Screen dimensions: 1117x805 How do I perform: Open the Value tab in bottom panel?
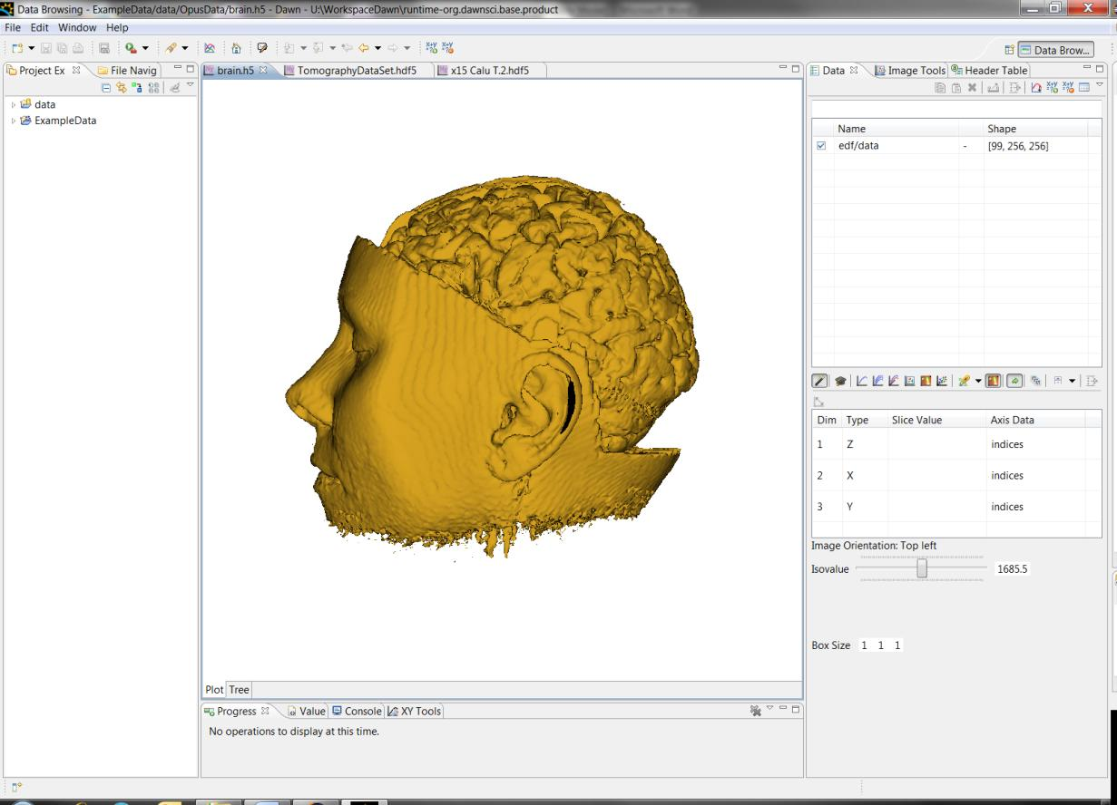pos(307,712)
